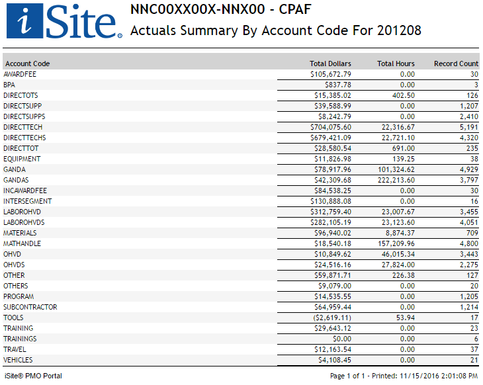Select the report title NNC00XX00X-NNX00 - CPAF
The height and width of the screenshot is (385, 483).
tap(220, 9)
